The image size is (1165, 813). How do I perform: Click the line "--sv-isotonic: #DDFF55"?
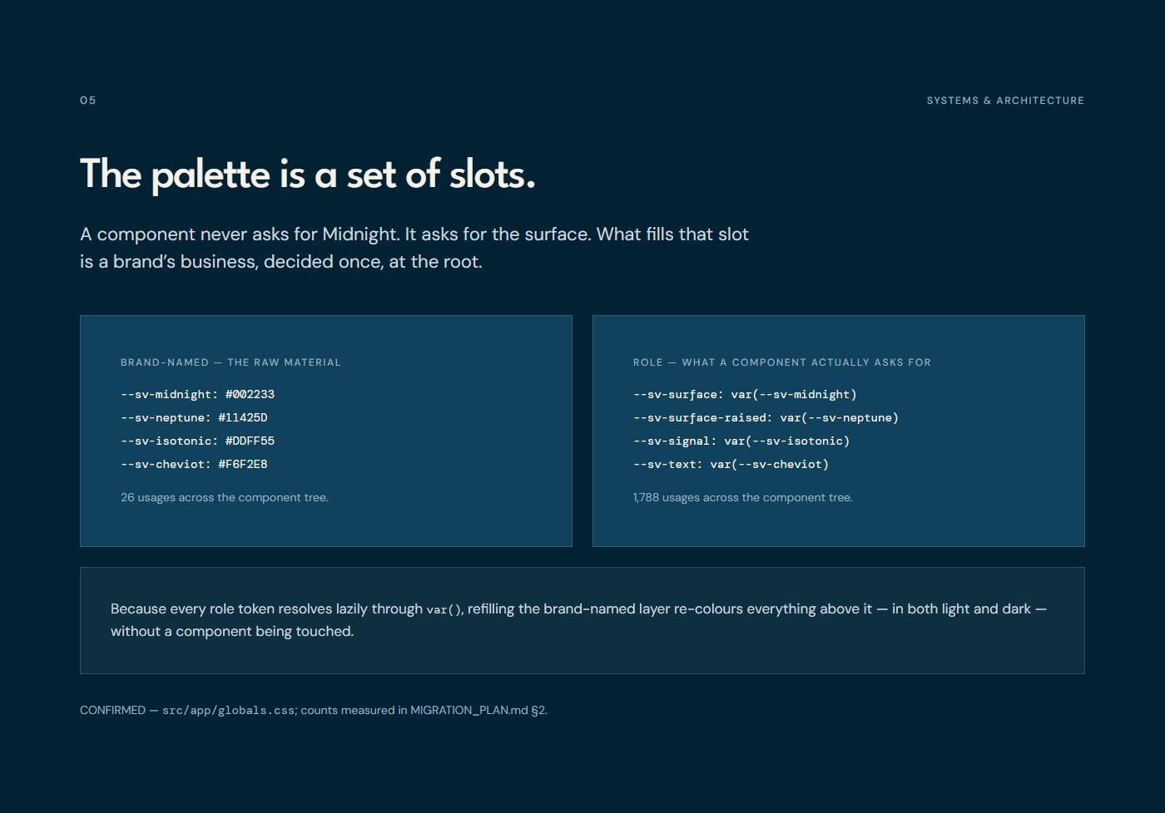pos(197,441)
